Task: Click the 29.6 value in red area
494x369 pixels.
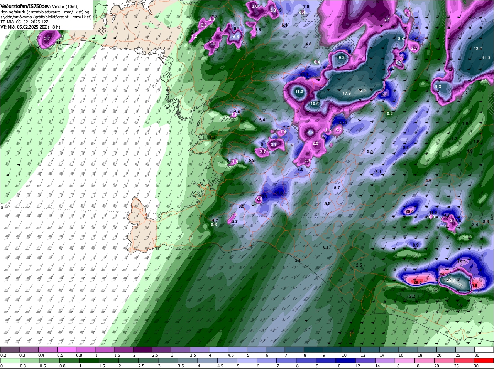Action: [x=418, y=283]
